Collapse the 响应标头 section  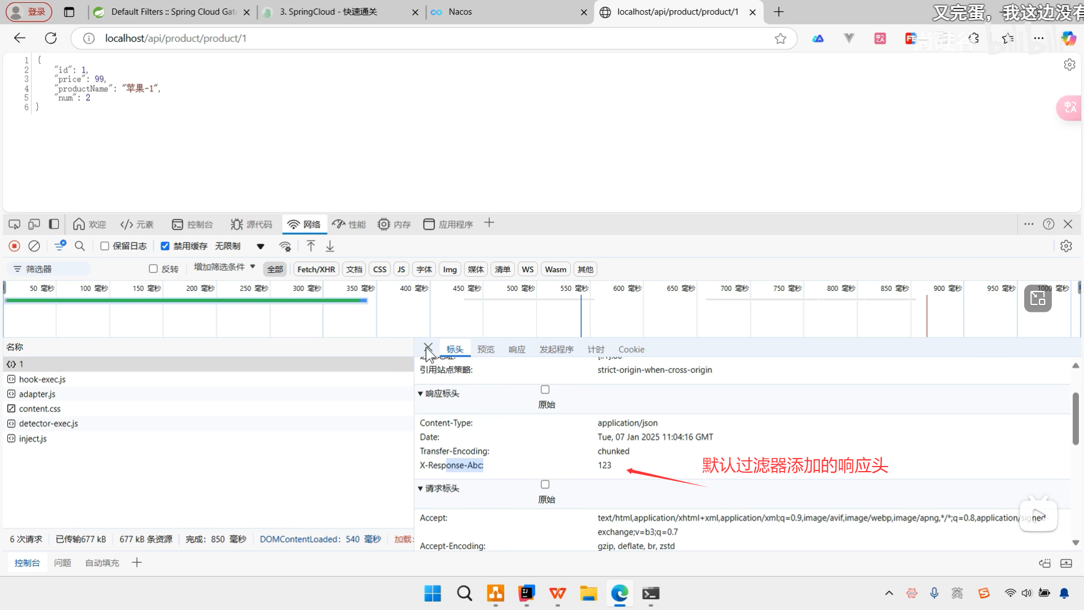(440, 394)
